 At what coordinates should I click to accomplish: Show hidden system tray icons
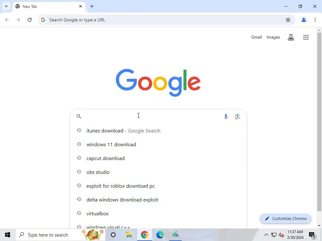(266, 235)
